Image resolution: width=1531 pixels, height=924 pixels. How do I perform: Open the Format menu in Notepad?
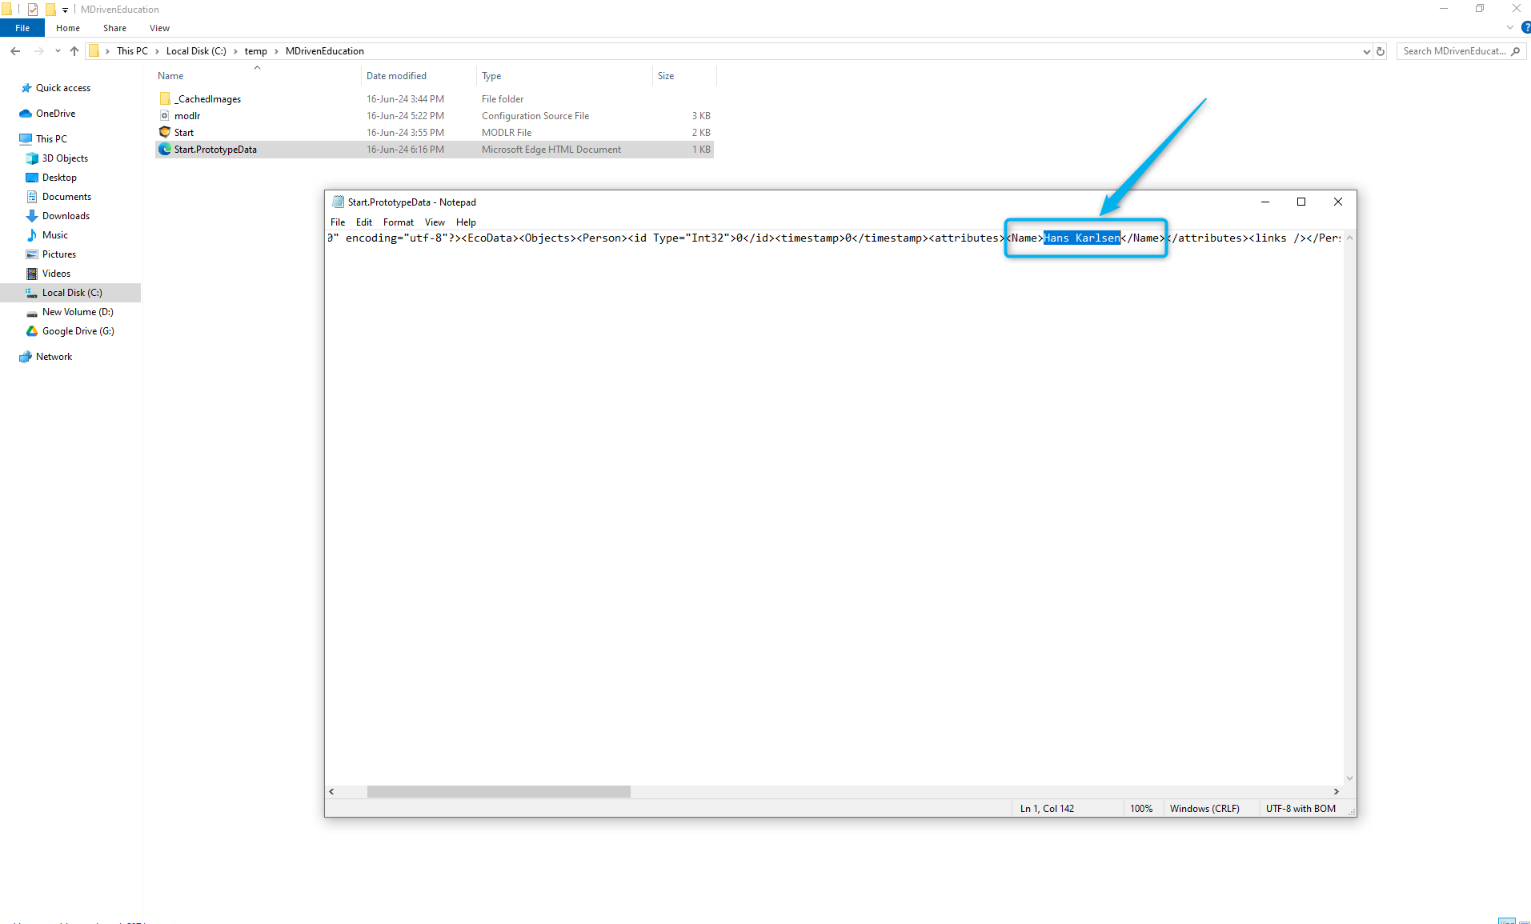[x=398, y=222]
